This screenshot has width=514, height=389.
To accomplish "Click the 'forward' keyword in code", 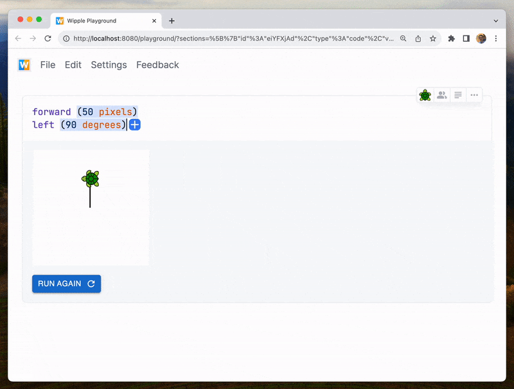I will coord(51,112).
